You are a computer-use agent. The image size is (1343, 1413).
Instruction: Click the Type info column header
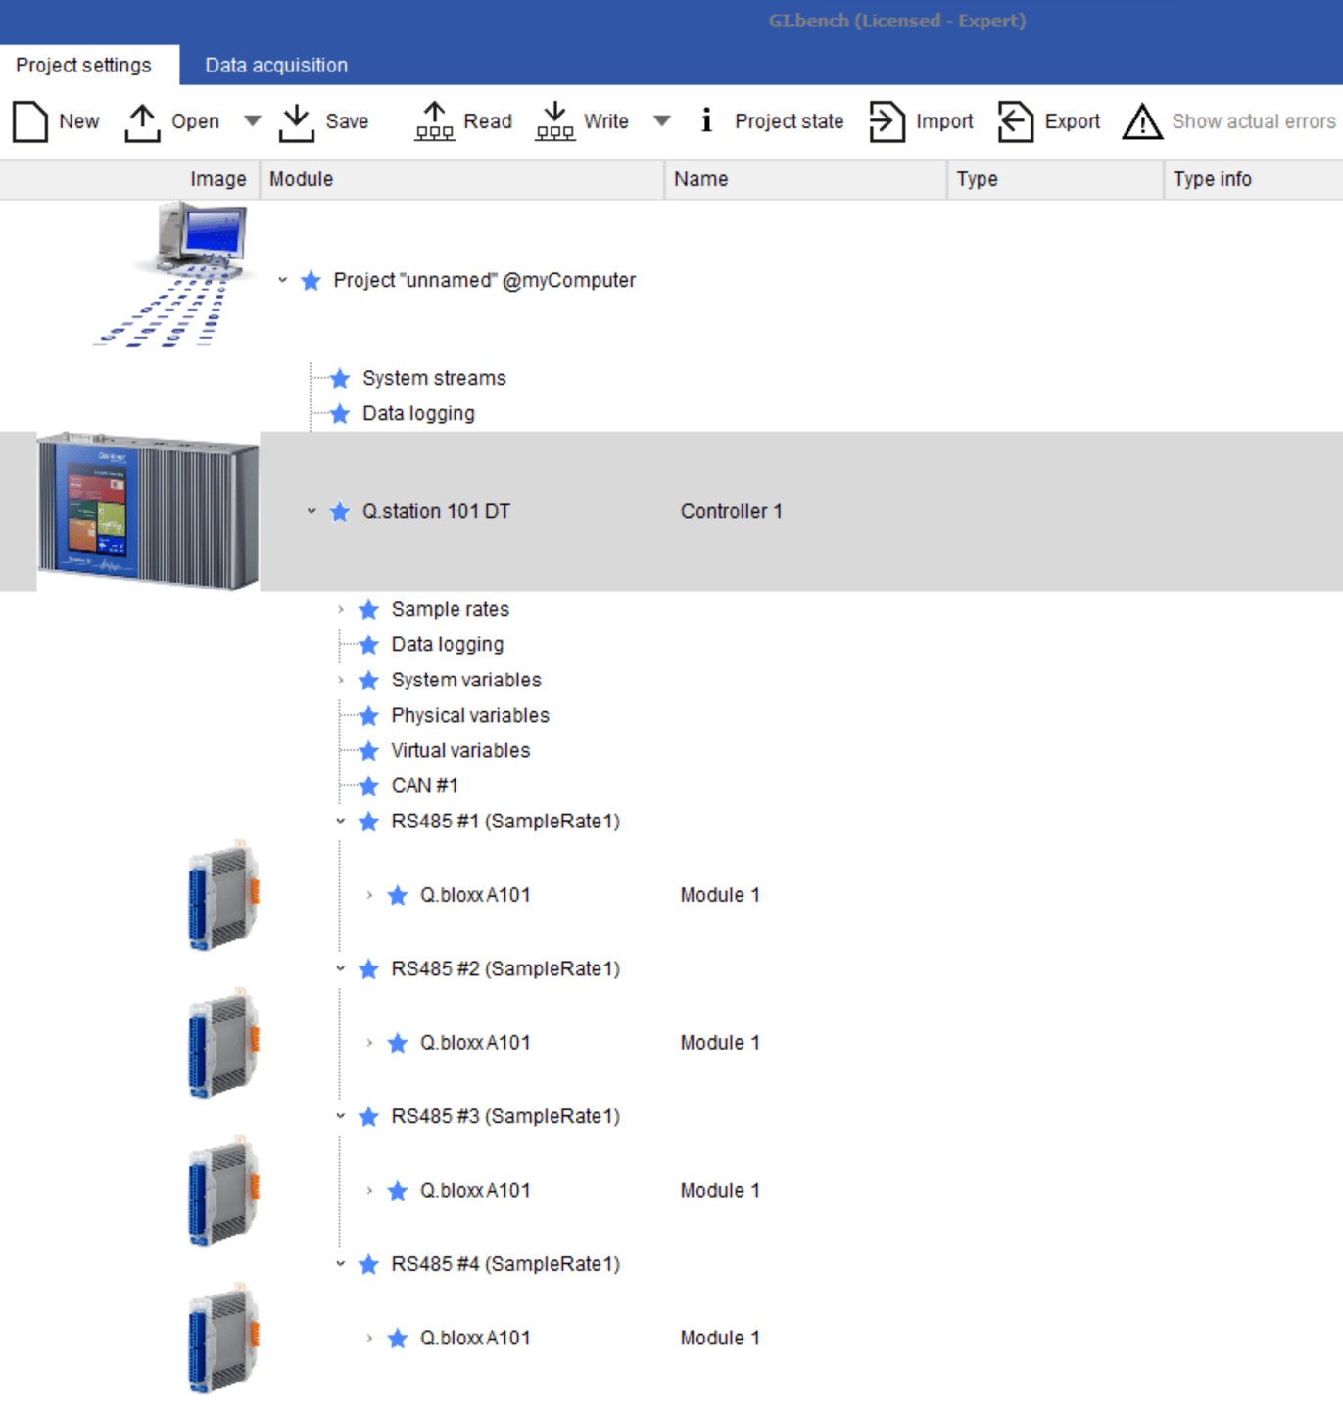pos(1212,179)
